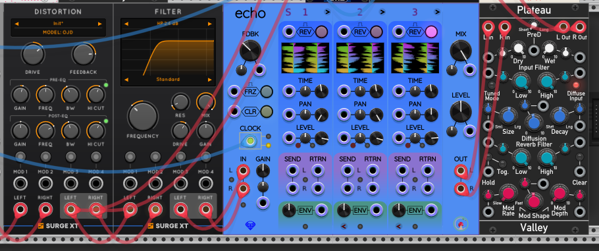Image resolution: width=599 pixels, height=251 pixels.
Task: Expand echo tap 3 with its arrow
Action: (x=438, y=13)
